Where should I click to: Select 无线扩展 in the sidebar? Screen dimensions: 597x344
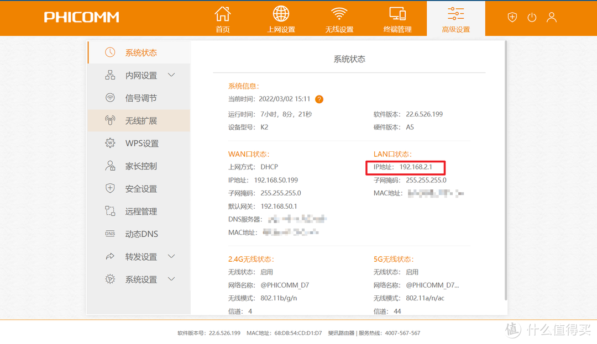tap(140, 121)
